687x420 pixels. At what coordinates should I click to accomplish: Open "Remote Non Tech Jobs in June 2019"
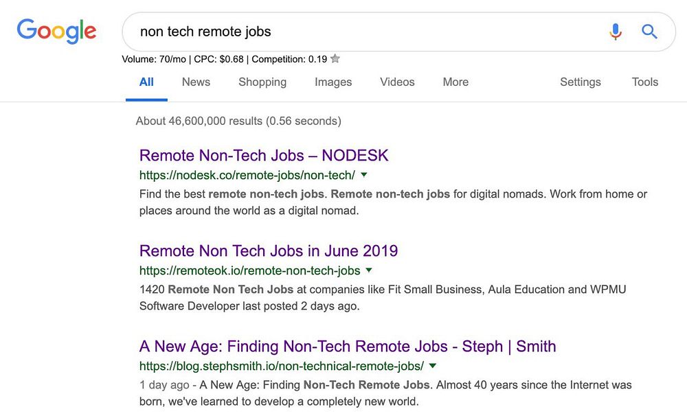[x=269, y=250]
